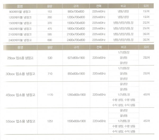The image size is (159, 140).
Task: Select the 900테이블 냉장고 product name
Action: pyautogui.click(x=20, y=12)
